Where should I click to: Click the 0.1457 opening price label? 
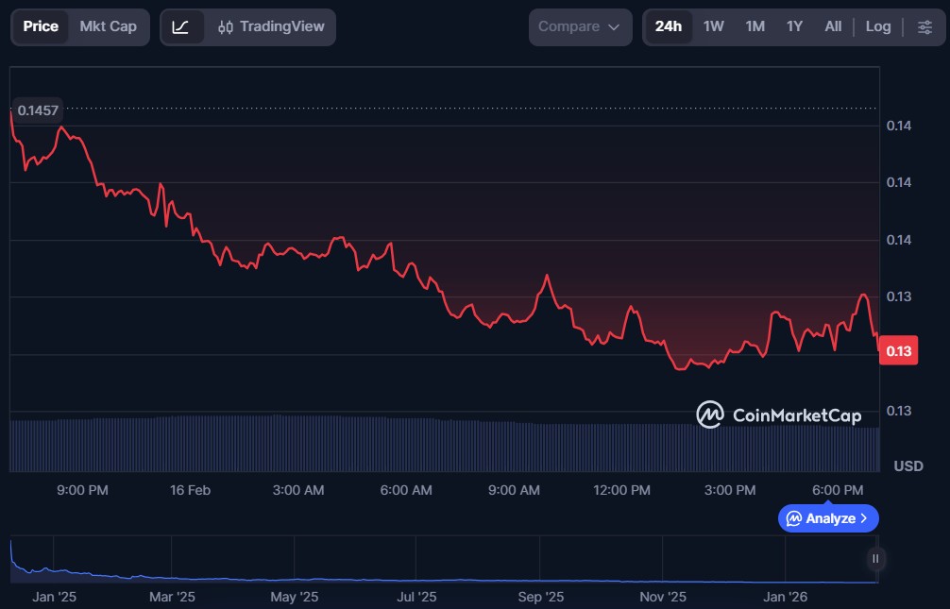point(39,110)
